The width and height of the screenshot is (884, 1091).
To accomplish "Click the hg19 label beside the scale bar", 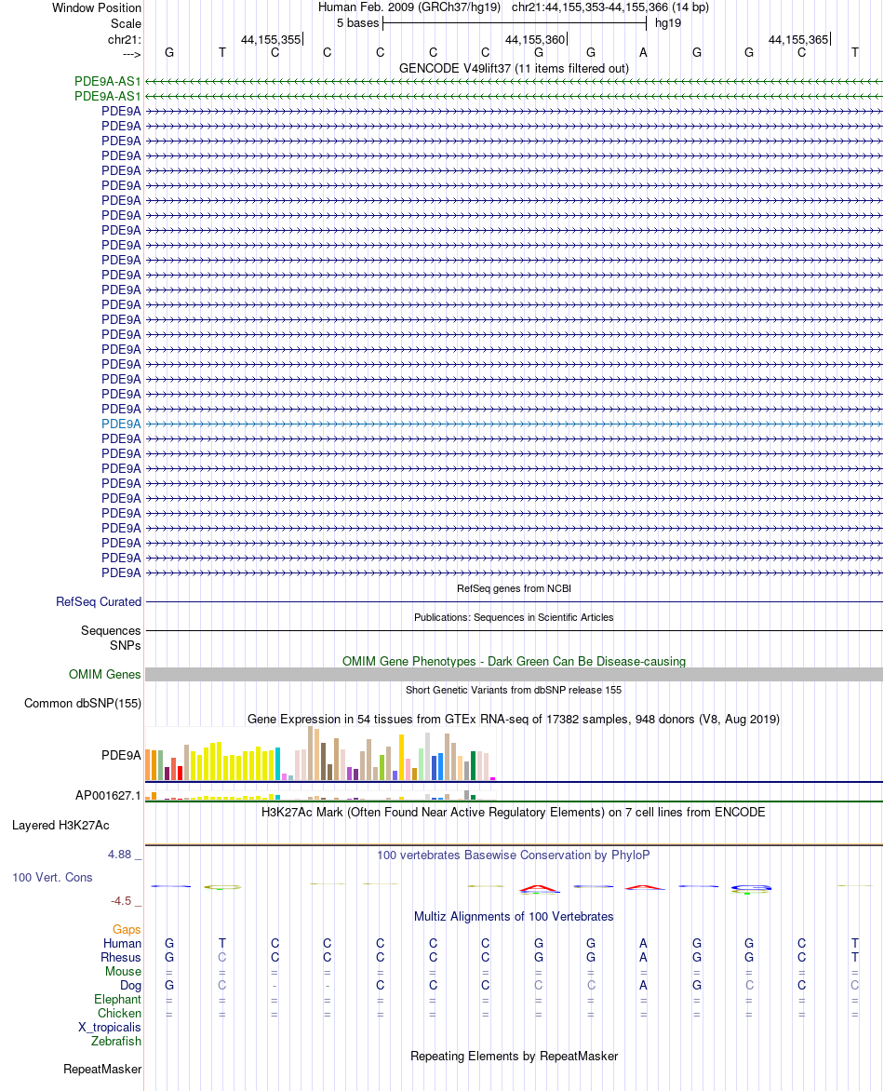I will 668,23.
